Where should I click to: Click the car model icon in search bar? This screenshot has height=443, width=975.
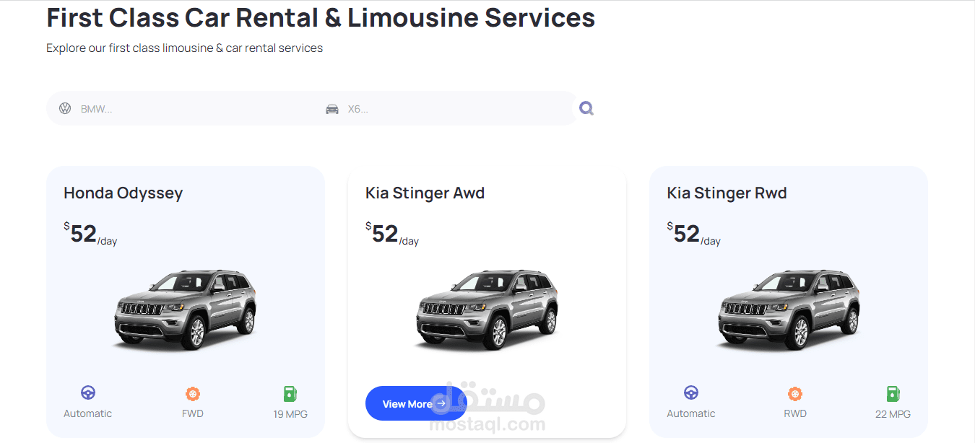[332, 109]
